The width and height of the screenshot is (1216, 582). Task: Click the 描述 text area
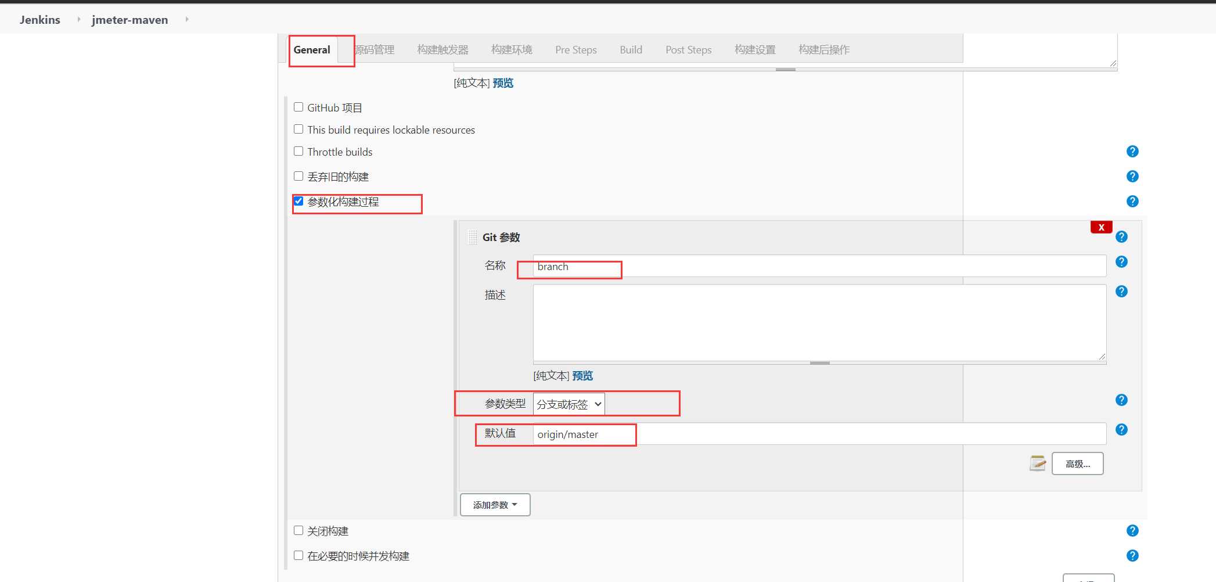[x=819, y=322]
